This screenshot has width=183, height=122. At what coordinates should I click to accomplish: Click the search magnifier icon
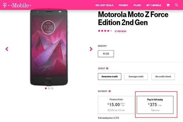177,5
